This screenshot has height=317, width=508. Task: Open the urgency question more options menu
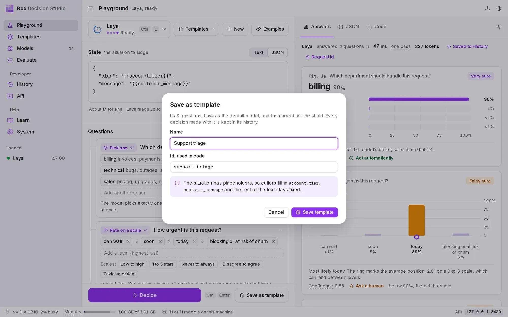[280, 230]
